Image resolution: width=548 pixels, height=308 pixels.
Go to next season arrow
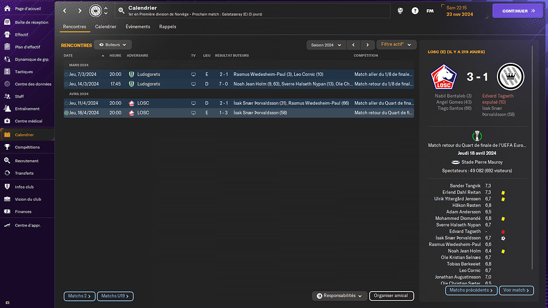(367, 45)
